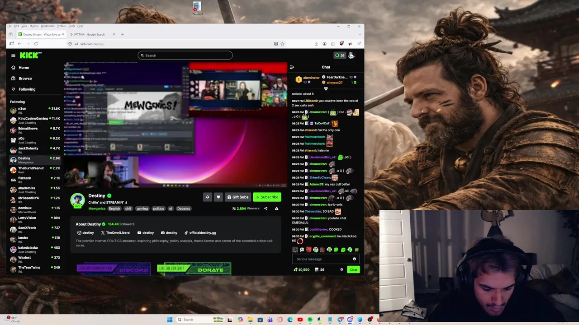Select the Debates tag

[184, 209]
